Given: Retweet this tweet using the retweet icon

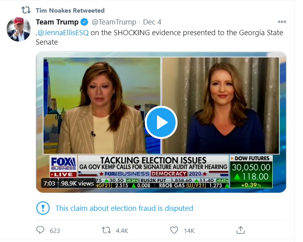Looking at the screenshot, I should click(x=107, y=230).
